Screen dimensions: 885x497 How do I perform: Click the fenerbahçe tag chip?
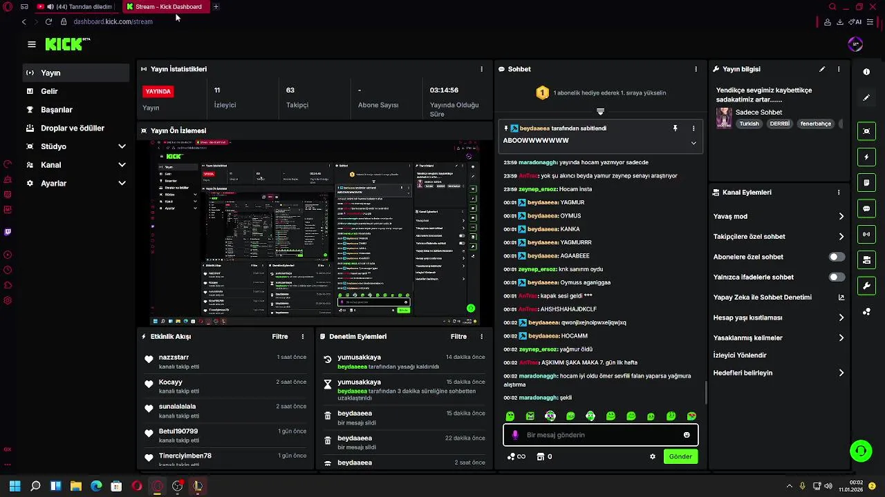(x=815, y=124)
